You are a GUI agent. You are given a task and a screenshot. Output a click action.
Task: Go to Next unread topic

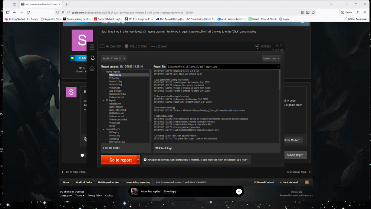(299, 172)
